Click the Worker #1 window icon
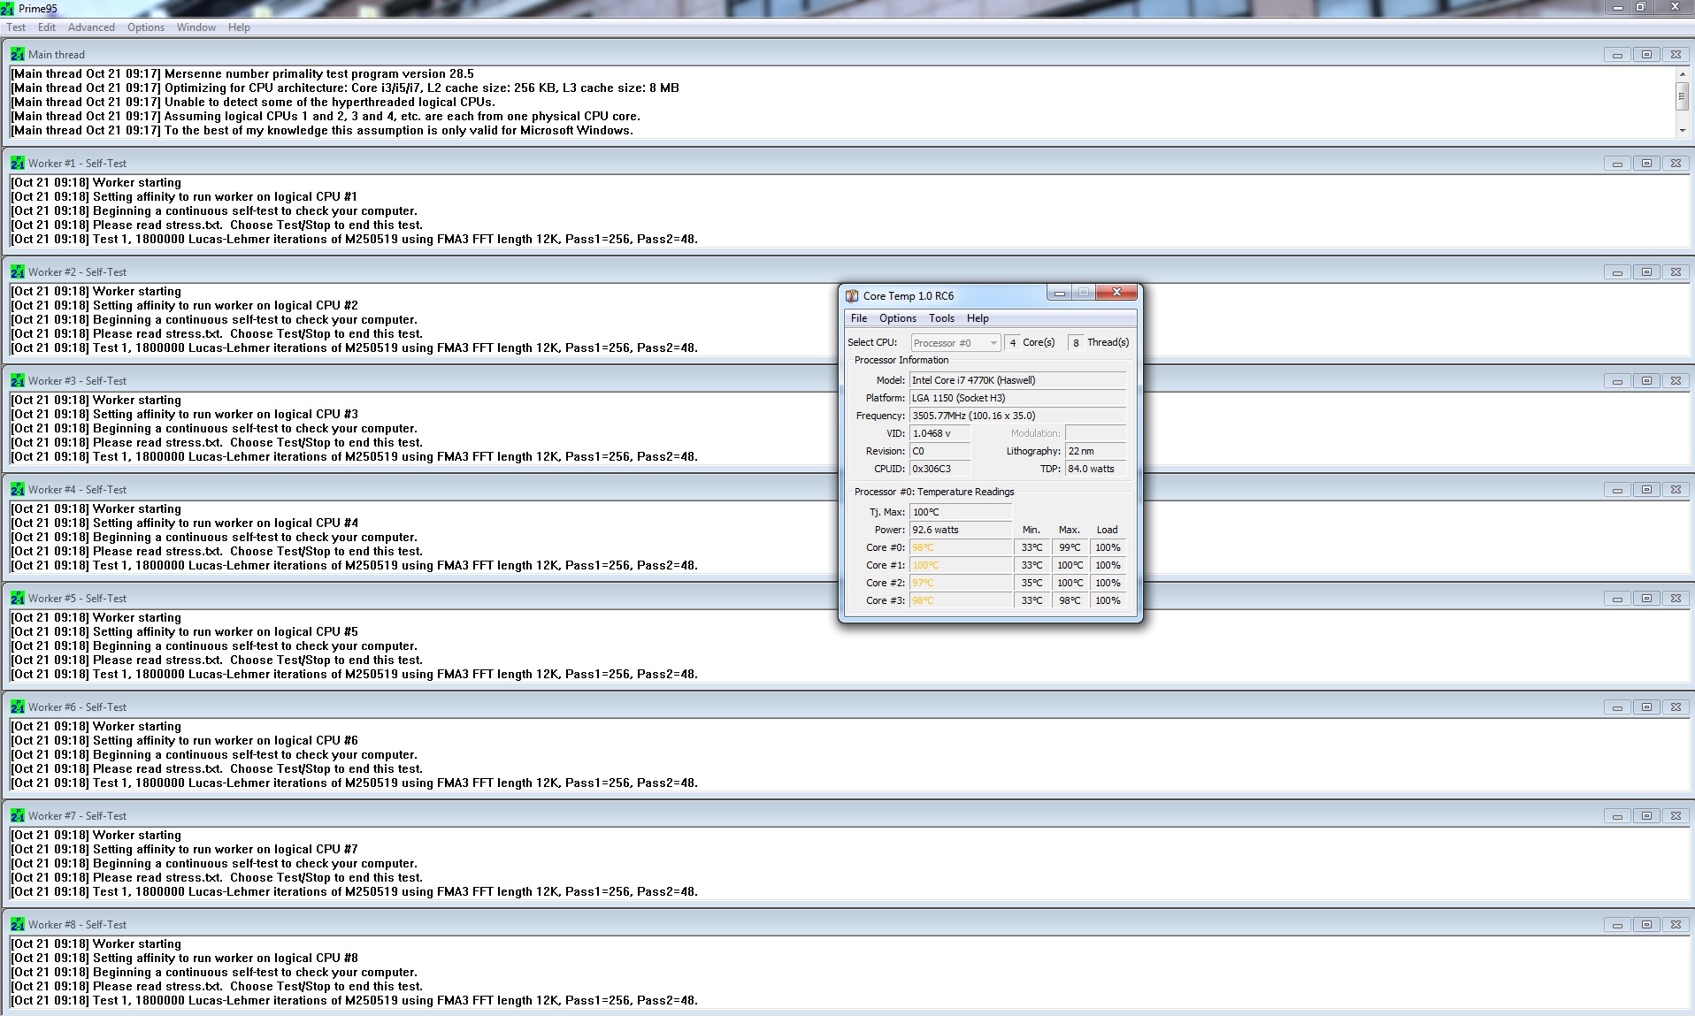Screen dimensions: 1695x1016 (17, 163)
